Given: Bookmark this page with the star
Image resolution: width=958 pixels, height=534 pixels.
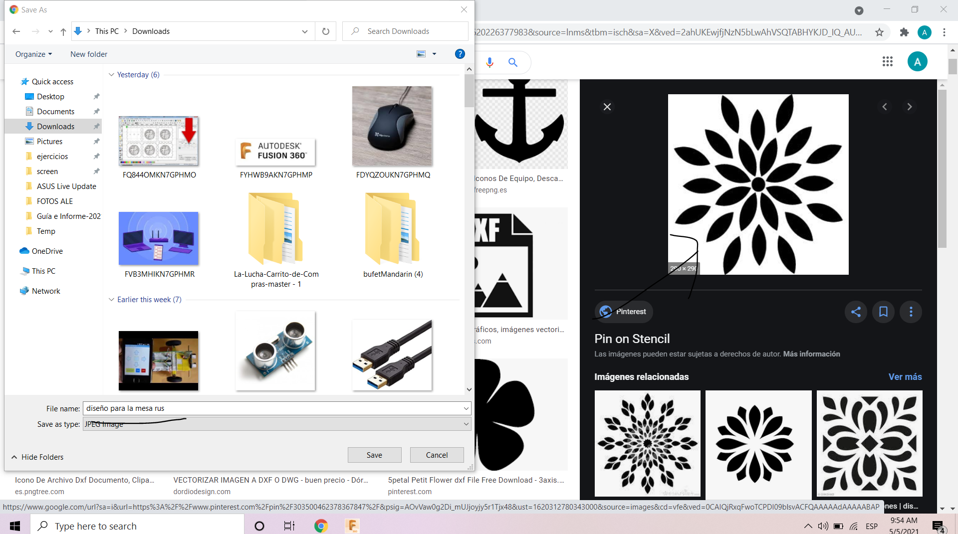Looking at the screenshot, I should pos(879,32).
